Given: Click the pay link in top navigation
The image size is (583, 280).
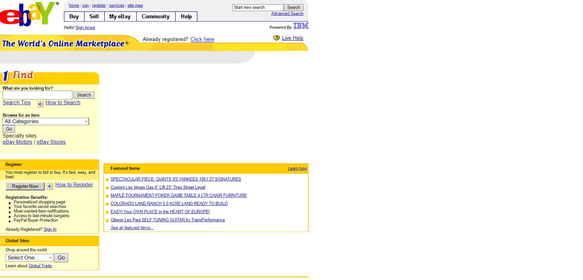Looking at the screenshot, I should pos(86,6).
